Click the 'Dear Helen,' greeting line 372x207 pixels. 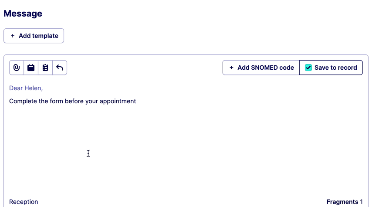coord(26,88)
